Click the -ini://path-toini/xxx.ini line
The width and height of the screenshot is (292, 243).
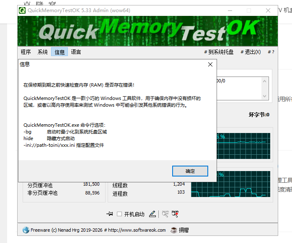(64, 145)
